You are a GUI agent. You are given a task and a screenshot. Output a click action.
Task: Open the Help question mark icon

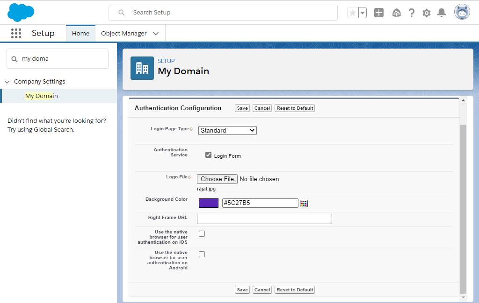click(412, 13)
